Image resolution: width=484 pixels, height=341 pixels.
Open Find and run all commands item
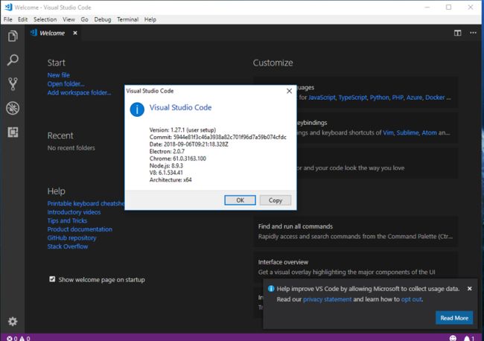coord(356,232)
